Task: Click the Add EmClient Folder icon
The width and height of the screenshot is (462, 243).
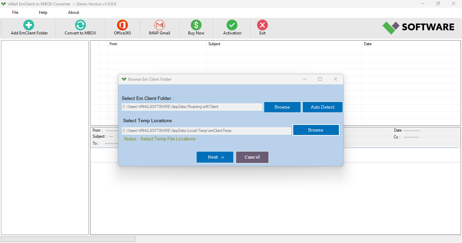Action: (x=29, y=25)
